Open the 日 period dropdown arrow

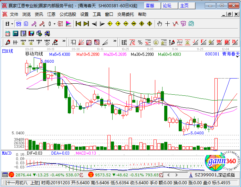tap(12, 24)
